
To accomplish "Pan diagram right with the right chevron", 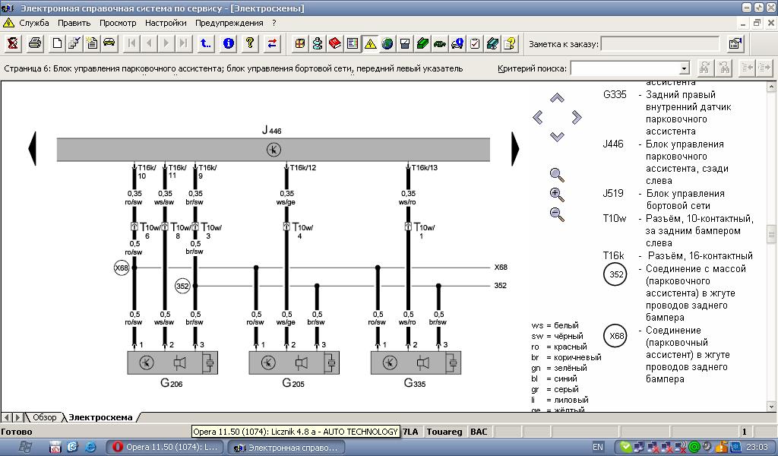I will click(x=576, y=118).
